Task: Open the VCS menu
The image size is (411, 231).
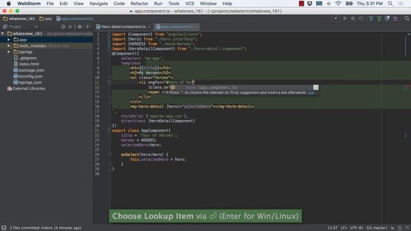Action: [189, 3]
